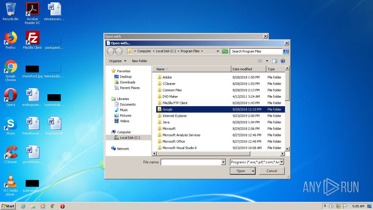Select the minutescars Word document icon
The image size is (373, 210).
click(54, 12)
